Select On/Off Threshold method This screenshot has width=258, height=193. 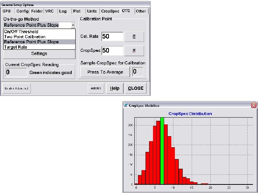tap(39, 31)
